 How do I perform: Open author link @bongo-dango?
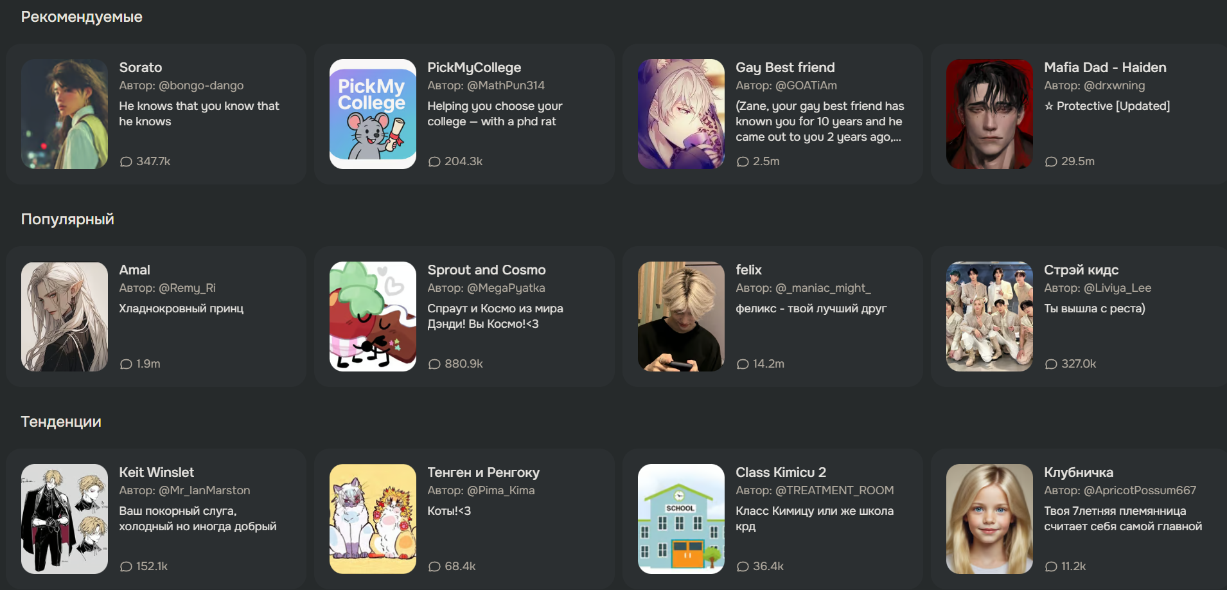pyautogui.click(x=201, y=85)
